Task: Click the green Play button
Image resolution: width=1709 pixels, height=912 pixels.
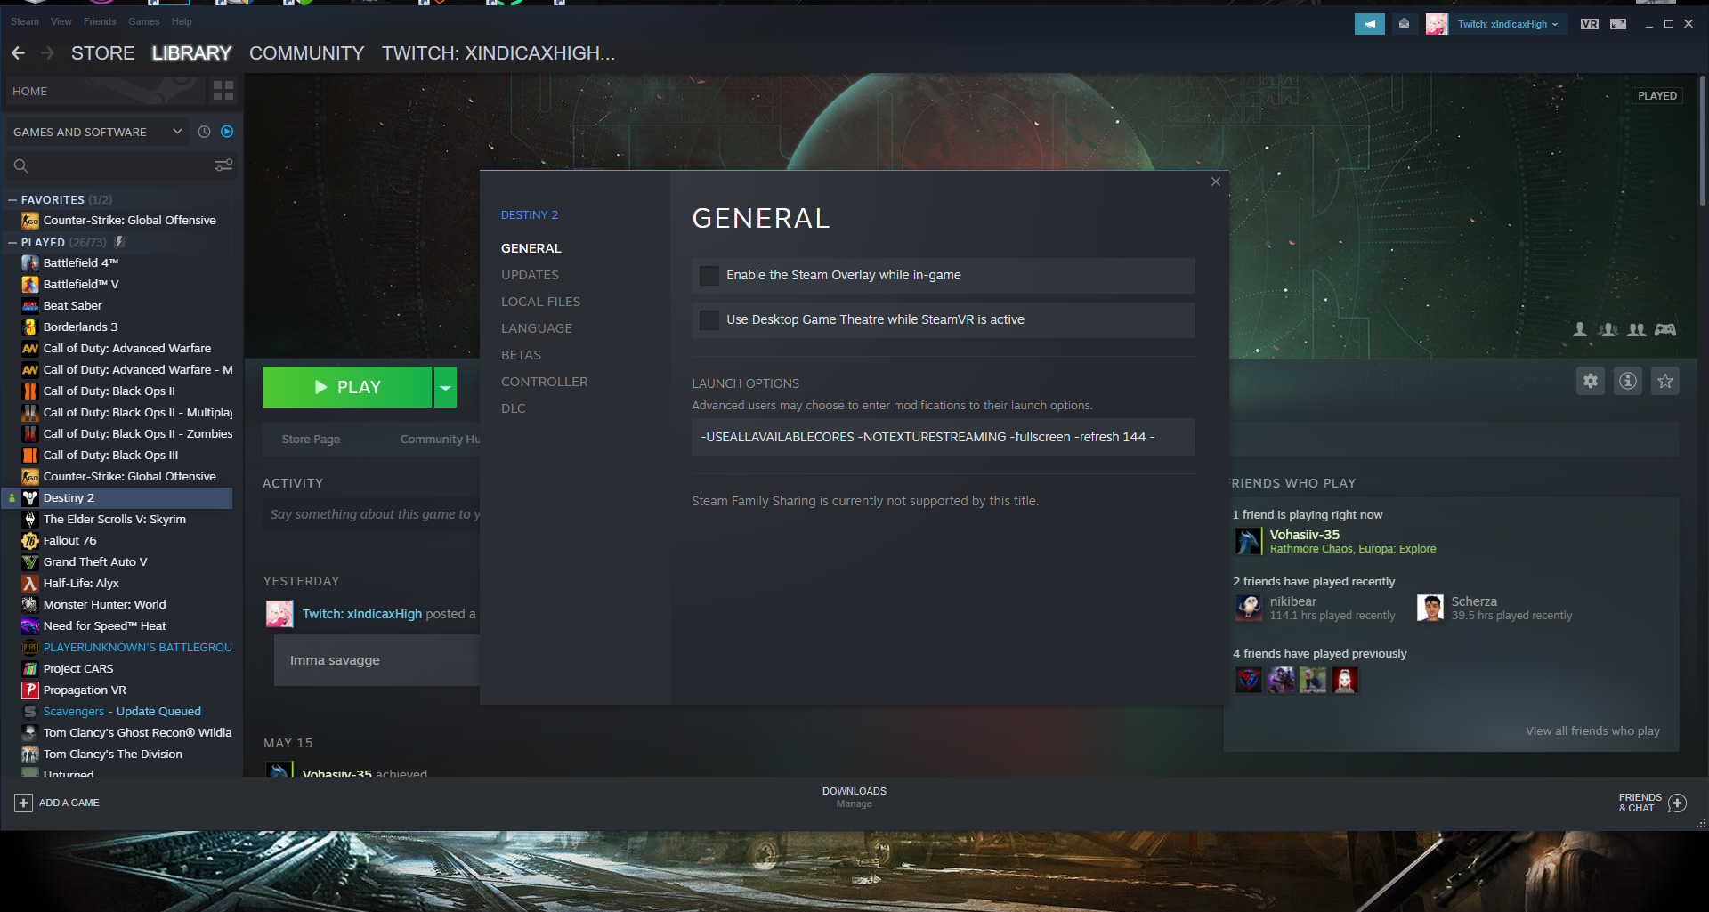Action: pyautogui.click(x=347, y=387)
